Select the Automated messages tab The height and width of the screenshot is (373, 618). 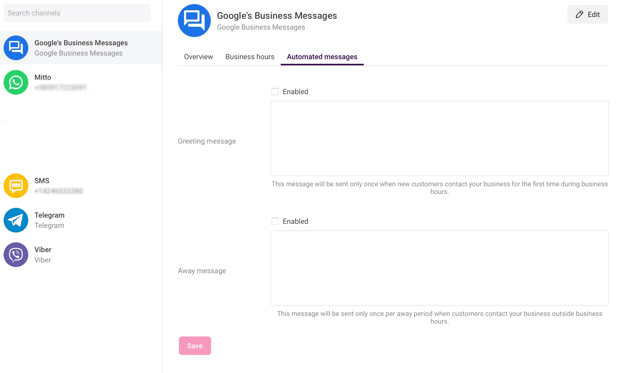click(x=322, y=57)
